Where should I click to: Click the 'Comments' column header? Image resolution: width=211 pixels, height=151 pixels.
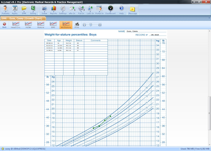(x=96, y=40)
